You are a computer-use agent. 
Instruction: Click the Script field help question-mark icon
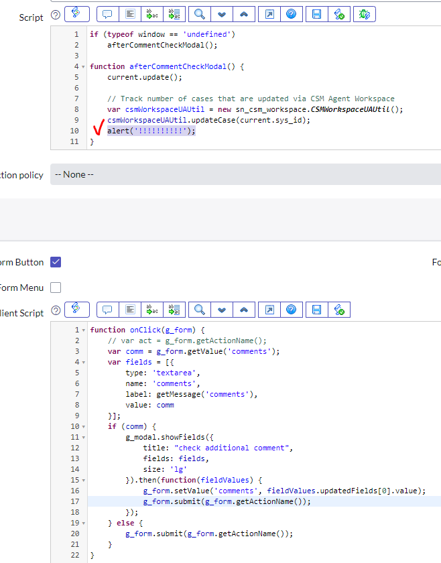point(56,15)
